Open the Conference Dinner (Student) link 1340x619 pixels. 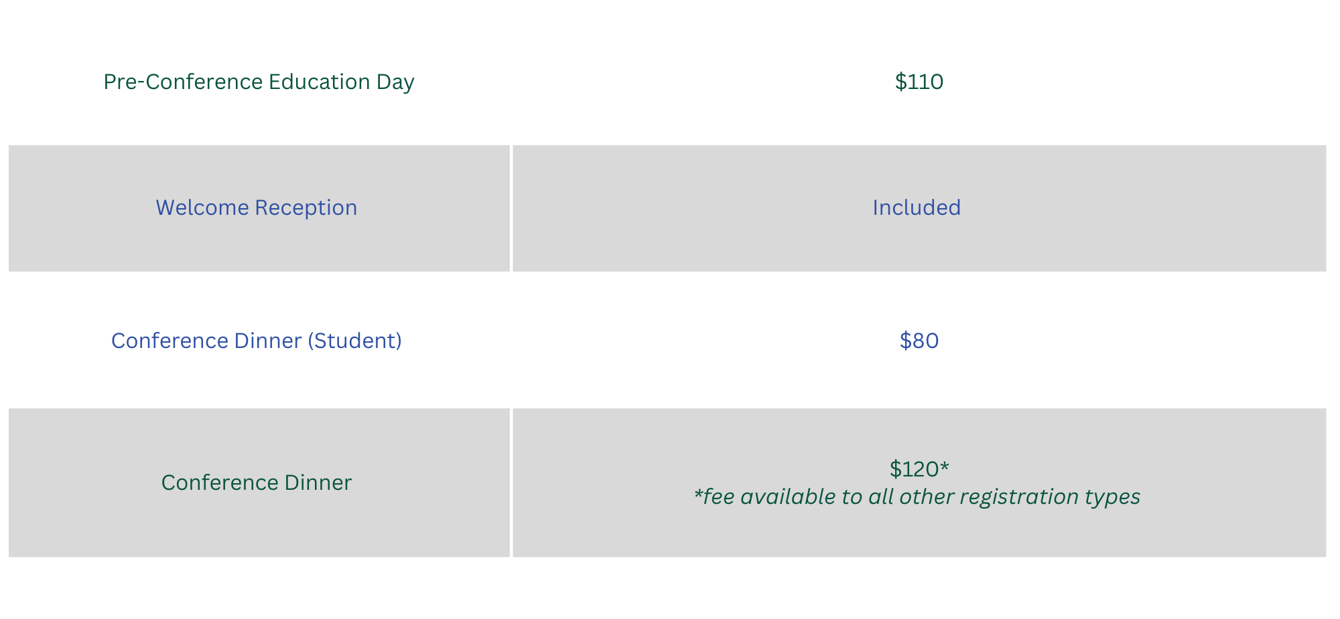coord(256,341)
